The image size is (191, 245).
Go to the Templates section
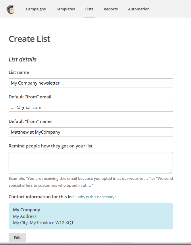tap(65, 9)
